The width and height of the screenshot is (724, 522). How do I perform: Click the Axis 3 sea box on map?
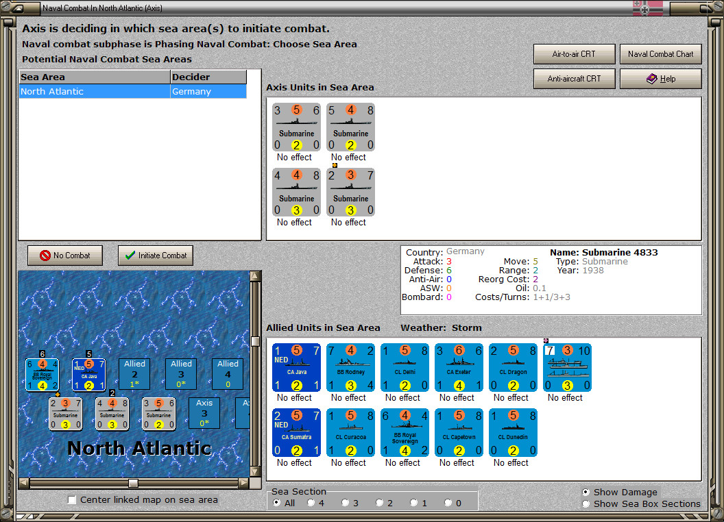point(204,413)
